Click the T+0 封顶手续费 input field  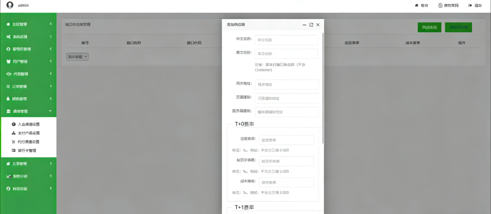click(x=286, y=161)
